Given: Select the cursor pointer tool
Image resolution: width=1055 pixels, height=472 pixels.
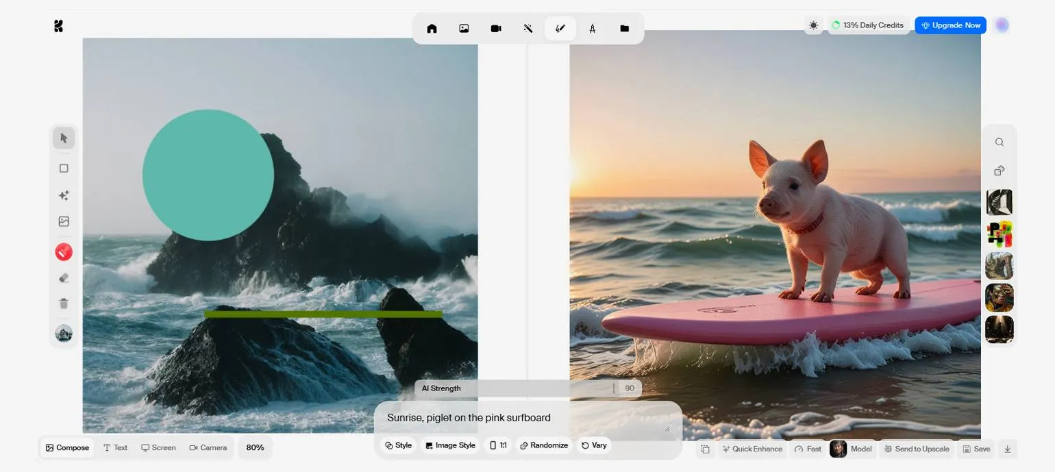Looking at the screenshot, I should (64, 138).
